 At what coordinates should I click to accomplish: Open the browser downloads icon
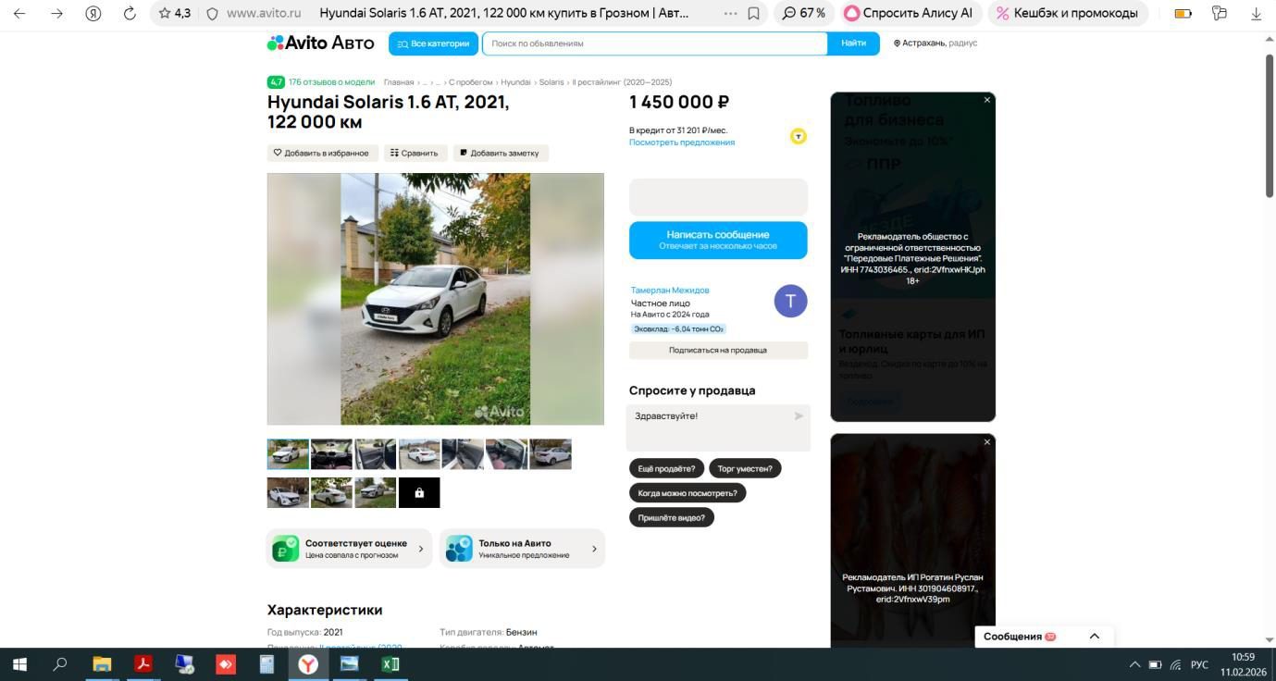1256,13
